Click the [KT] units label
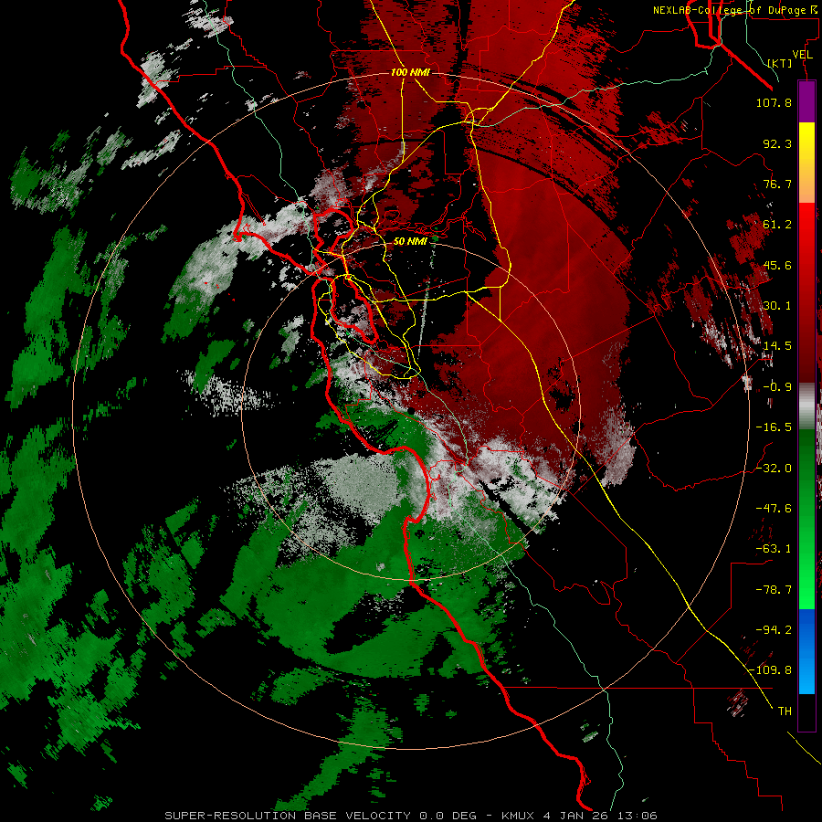The image size is (822, 822). tap(780, 63)
